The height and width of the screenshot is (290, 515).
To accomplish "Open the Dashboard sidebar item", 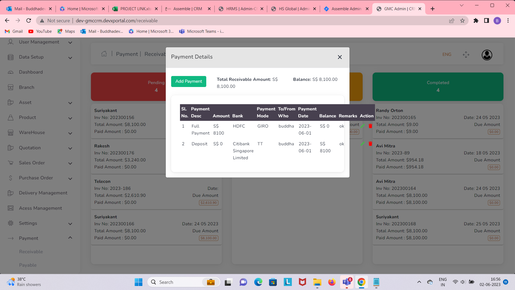I will 31,72.
